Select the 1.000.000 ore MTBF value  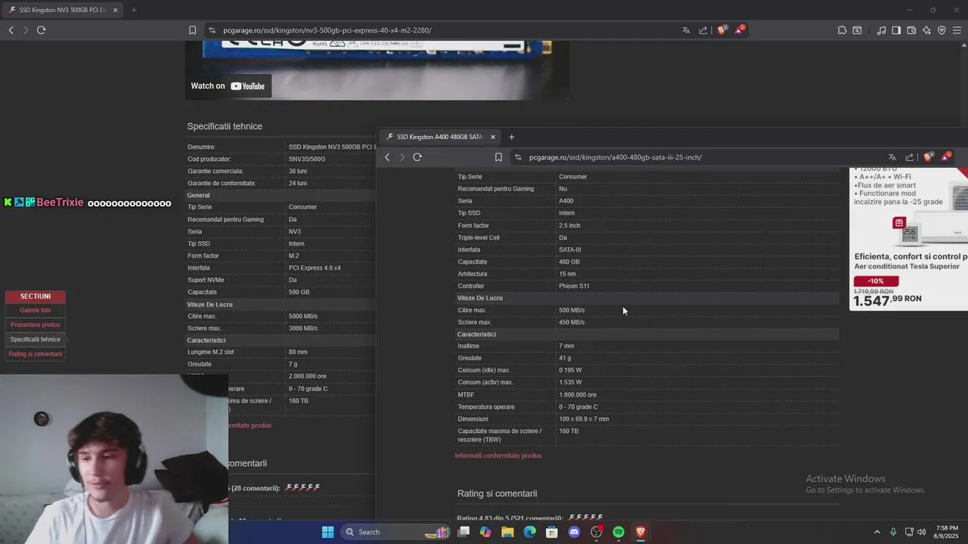coord(578,395)
